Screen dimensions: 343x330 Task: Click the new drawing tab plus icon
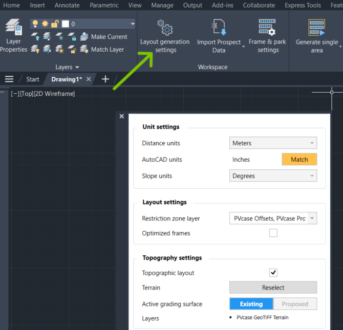pyautogui.click(x=105, y=79)
